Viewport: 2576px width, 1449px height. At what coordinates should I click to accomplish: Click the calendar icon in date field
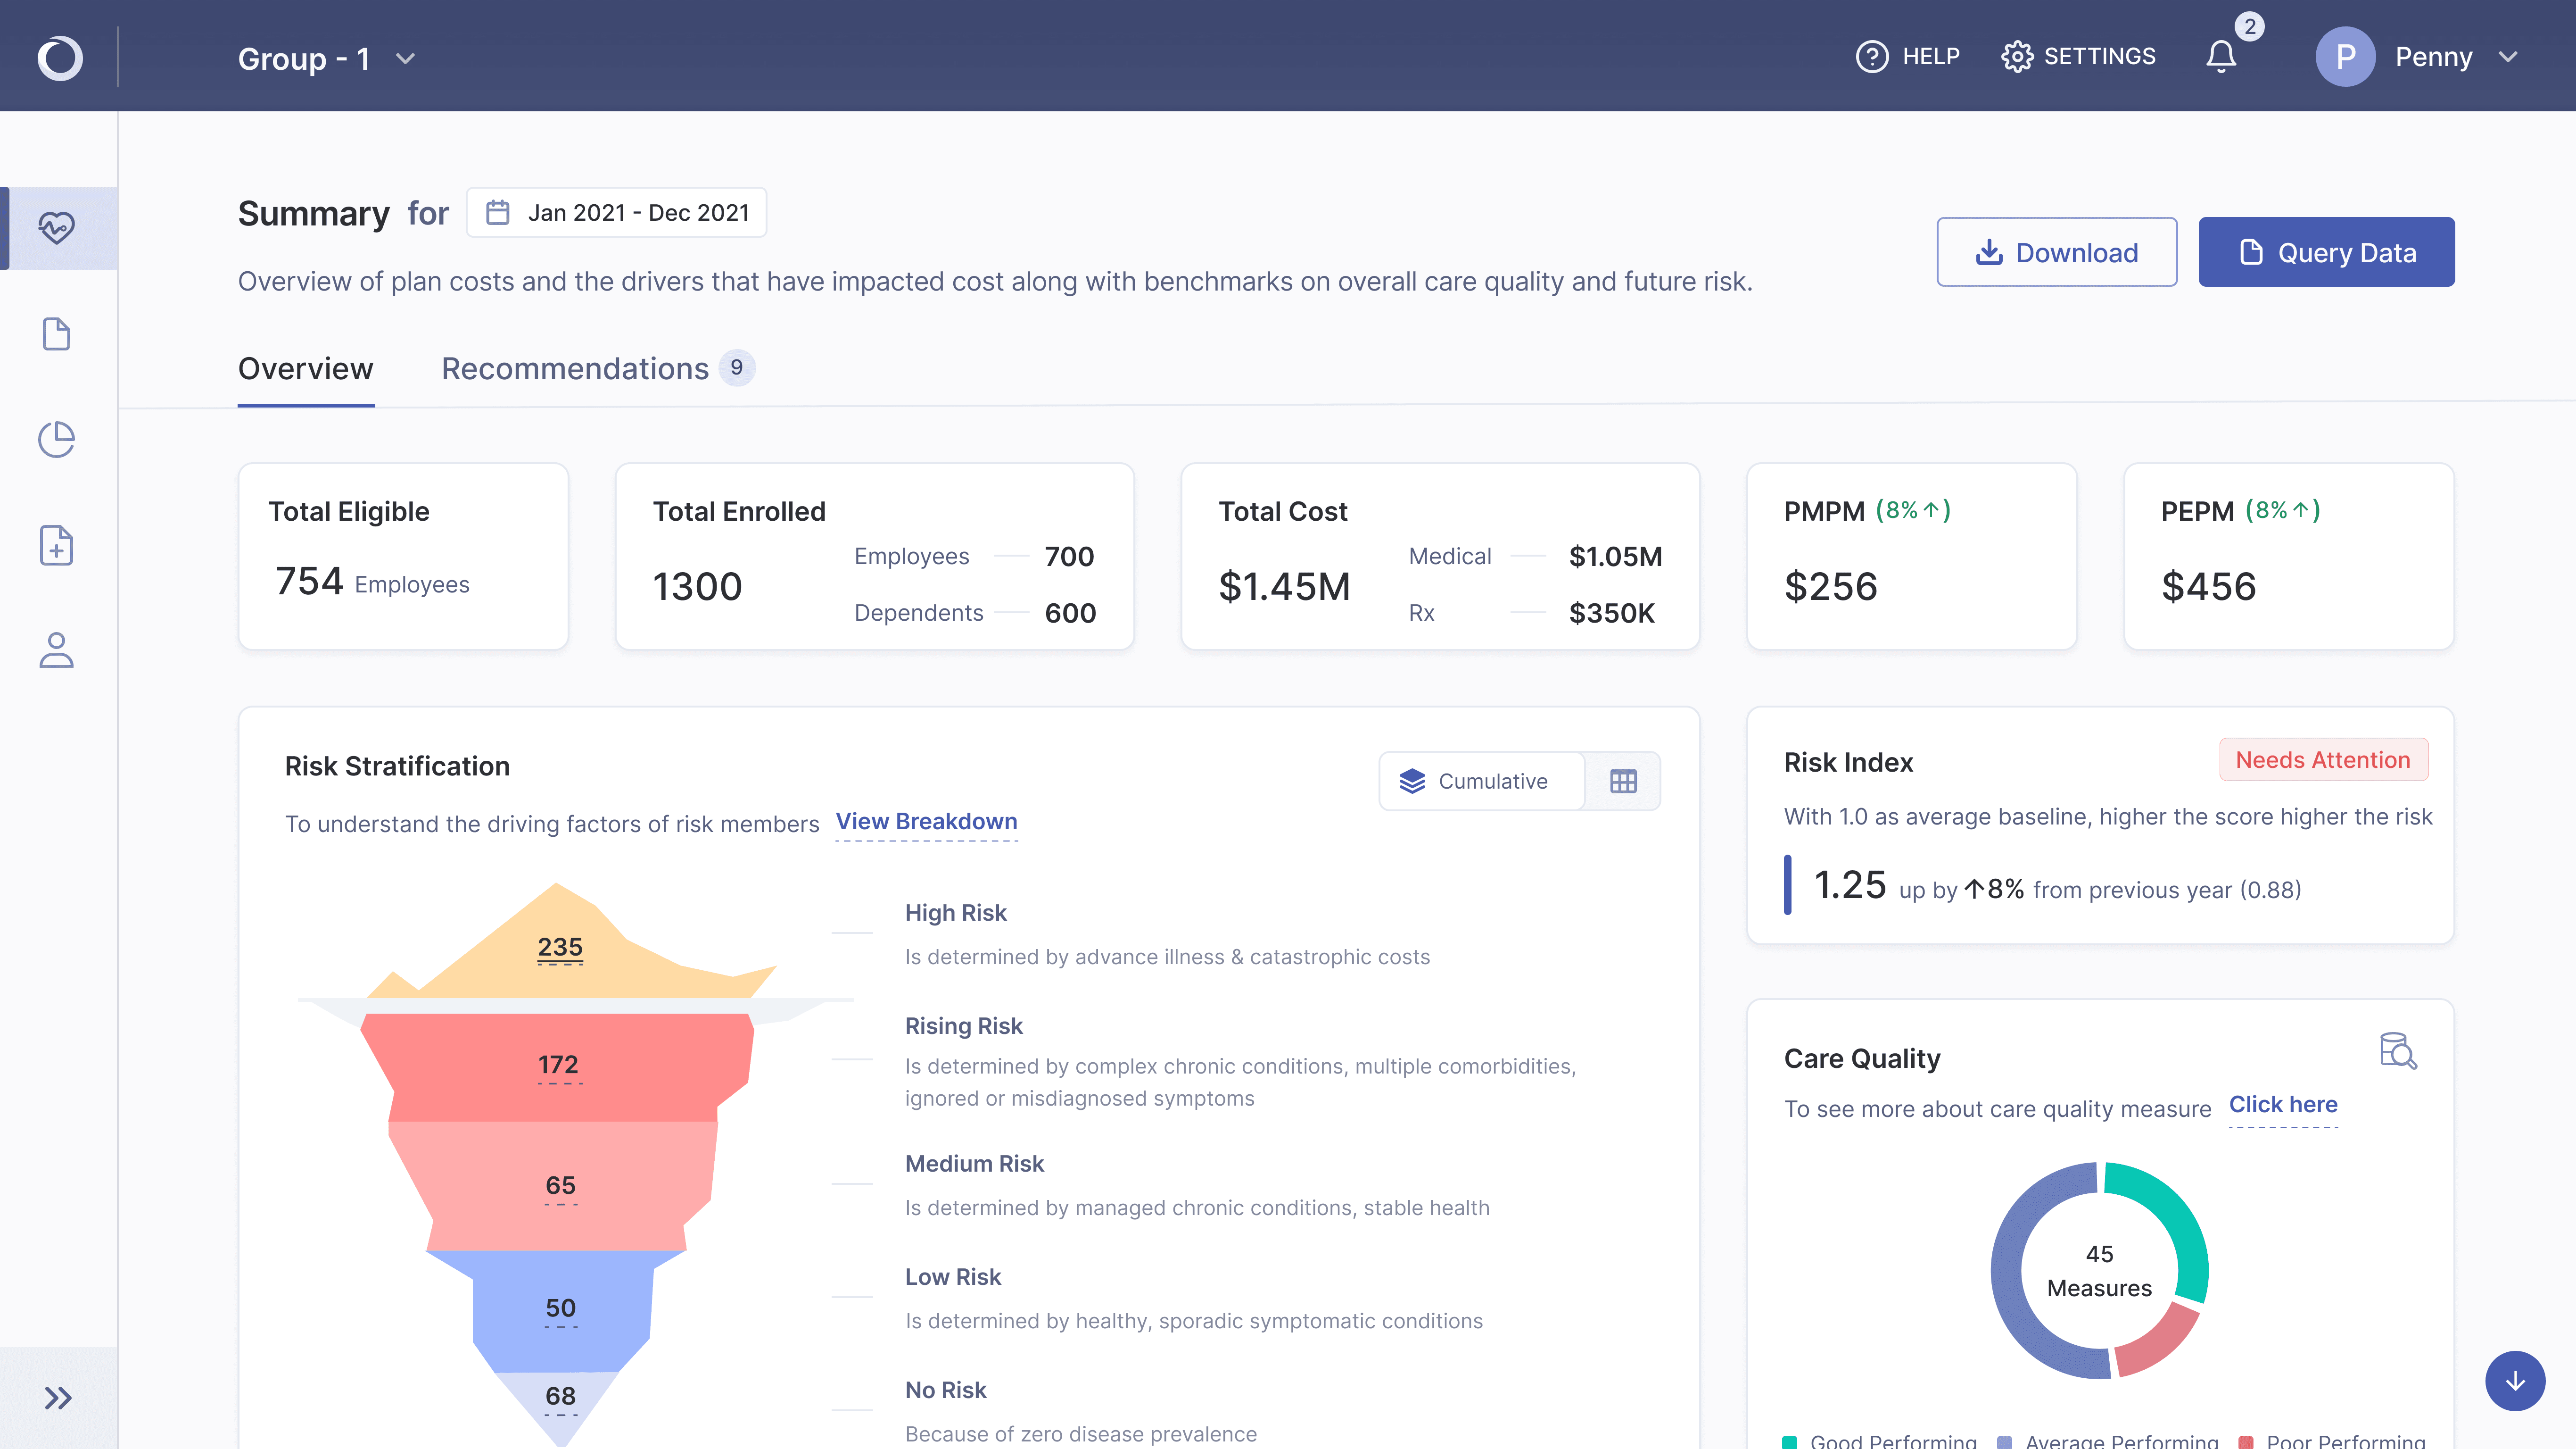[x=498, y=212]
